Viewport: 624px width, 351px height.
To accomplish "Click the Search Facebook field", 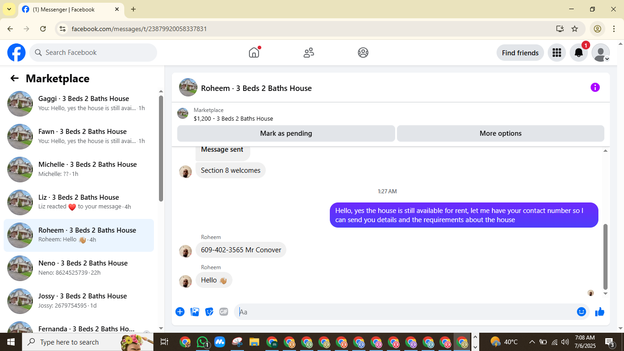I will pos(93,53).
